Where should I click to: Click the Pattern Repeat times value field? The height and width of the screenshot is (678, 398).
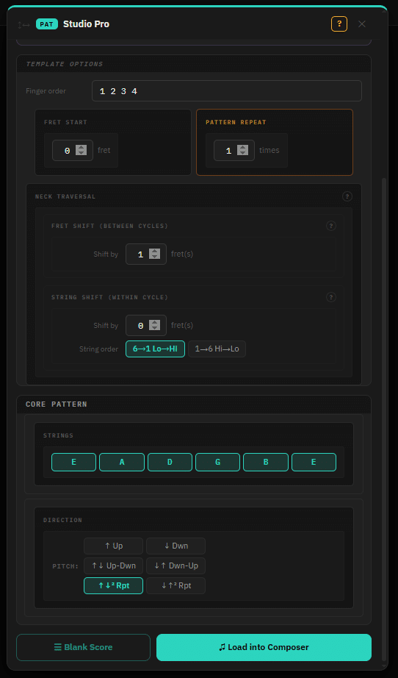click(234, 151)
